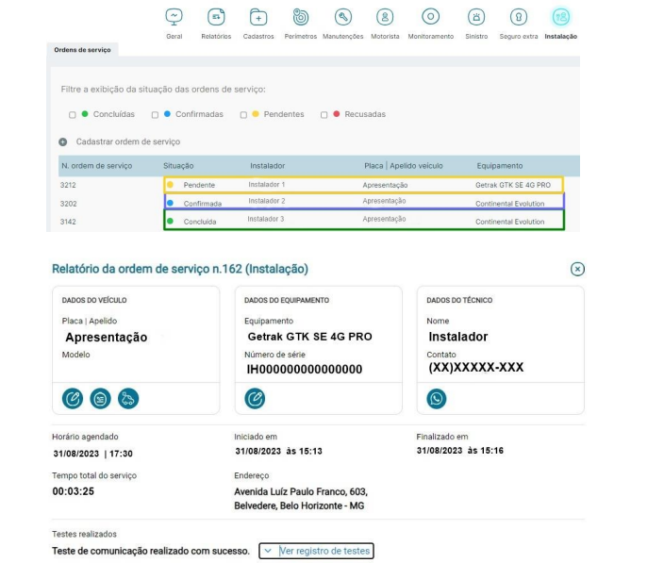The width and height of the screenshot is (664, 563).
Task: Click the vehicle route icon in Dados do Veículo
Action: coord(128,398)
